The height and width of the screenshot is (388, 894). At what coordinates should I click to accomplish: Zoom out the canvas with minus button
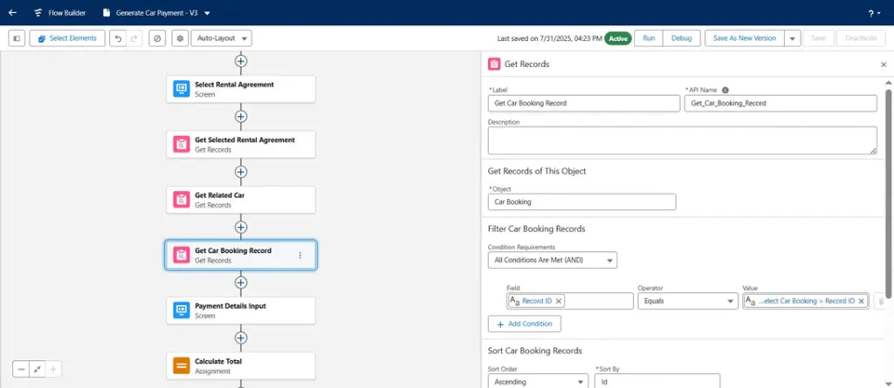point(21,369)
